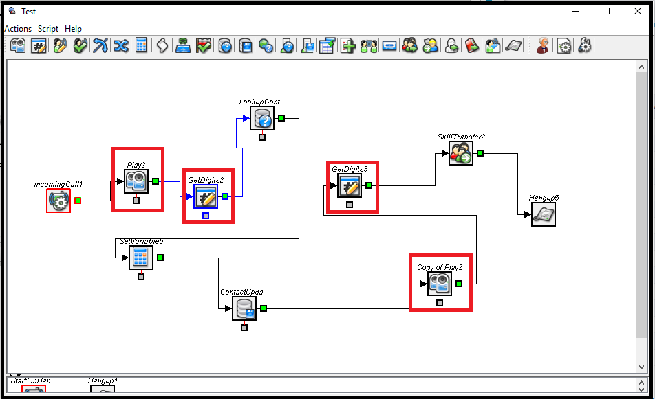Click the exception port below GetDigits3
655x399 pixels.
(350, 205)
